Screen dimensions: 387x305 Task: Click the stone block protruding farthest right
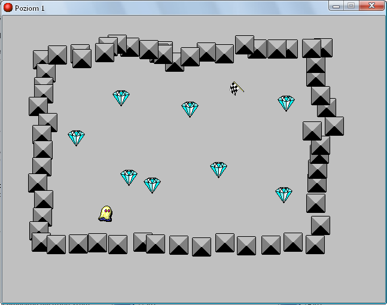[334, 126]
